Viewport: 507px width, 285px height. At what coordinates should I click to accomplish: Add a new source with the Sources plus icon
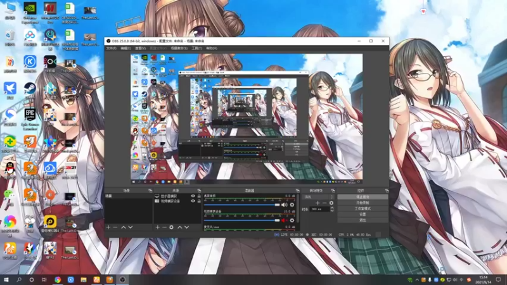click(157, 227)
